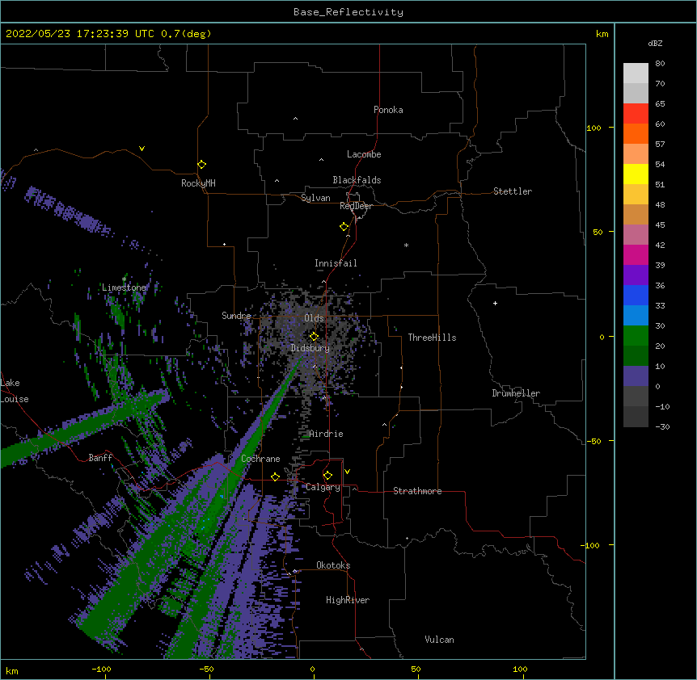Select the purple 10 dBZ legend swatch
Image resolution: width=697 pixels, height=680 pixels.
(x=636, y=376)
